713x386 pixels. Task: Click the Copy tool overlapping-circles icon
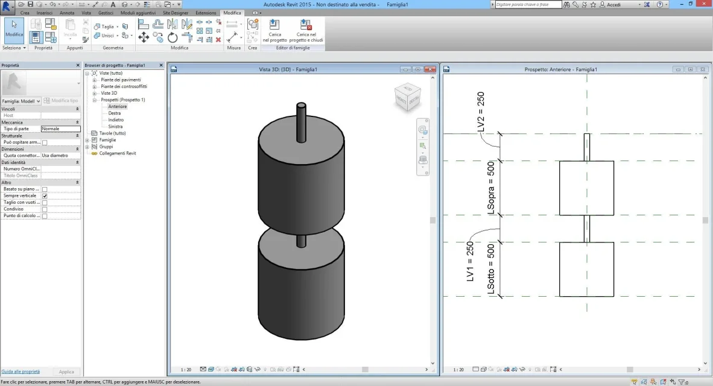[x=158, y=37]
